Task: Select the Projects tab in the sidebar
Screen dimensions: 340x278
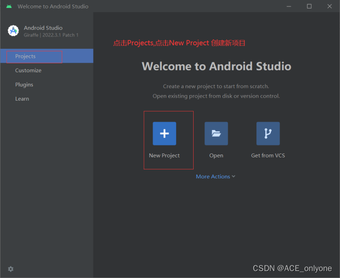Action: point(47,56)
